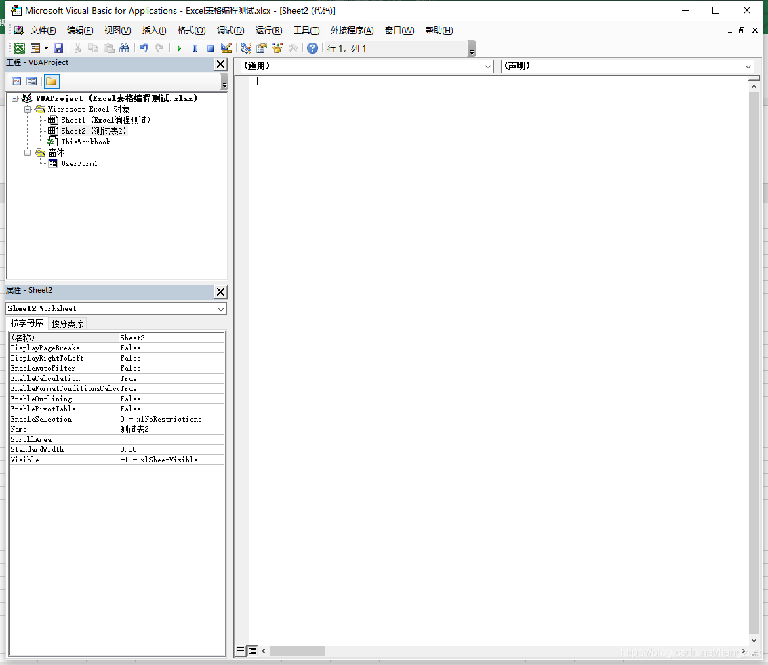The image size is (768, 665).
Task: Open the 帮助(H) menu
Action: point(439,31)
